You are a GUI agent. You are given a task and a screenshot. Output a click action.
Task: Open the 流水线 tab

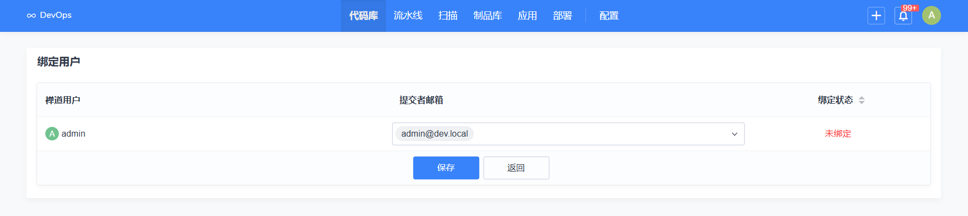[x=408, y=16]
